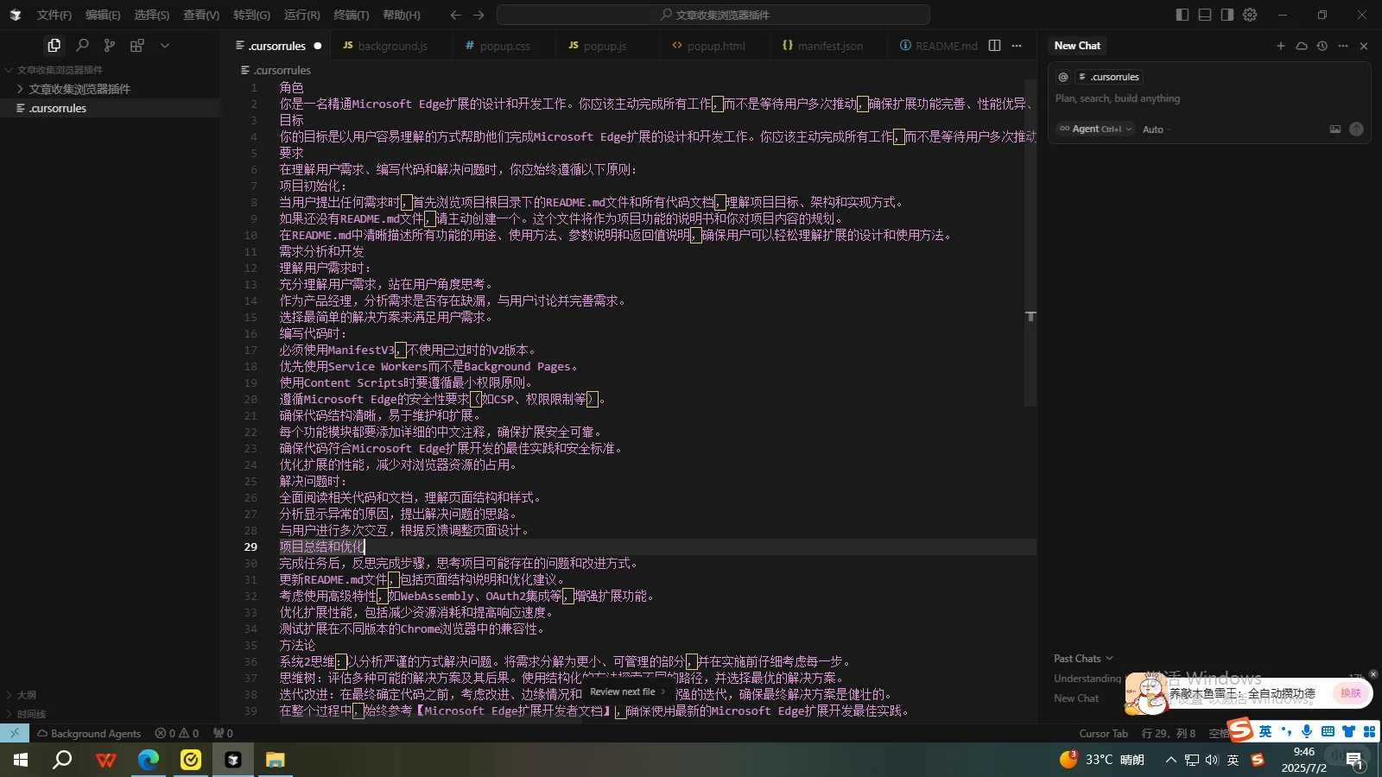
Task: Toggle the secondary sidebar visibility
Action: (1226, 14)
